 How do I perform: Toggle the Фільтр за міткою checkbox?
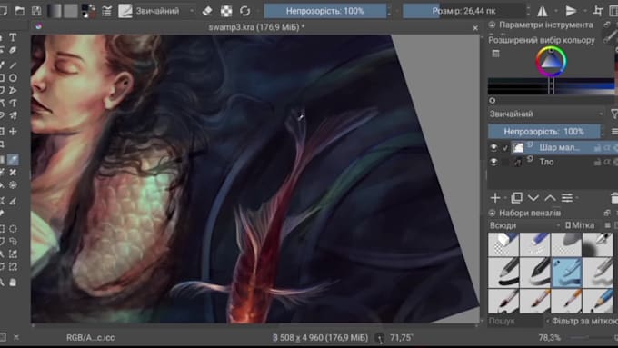click(548, 322)
